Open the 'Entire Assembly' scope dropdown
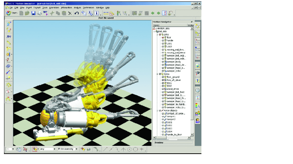This screenshot has height=164, width=293. coord(77,149)
